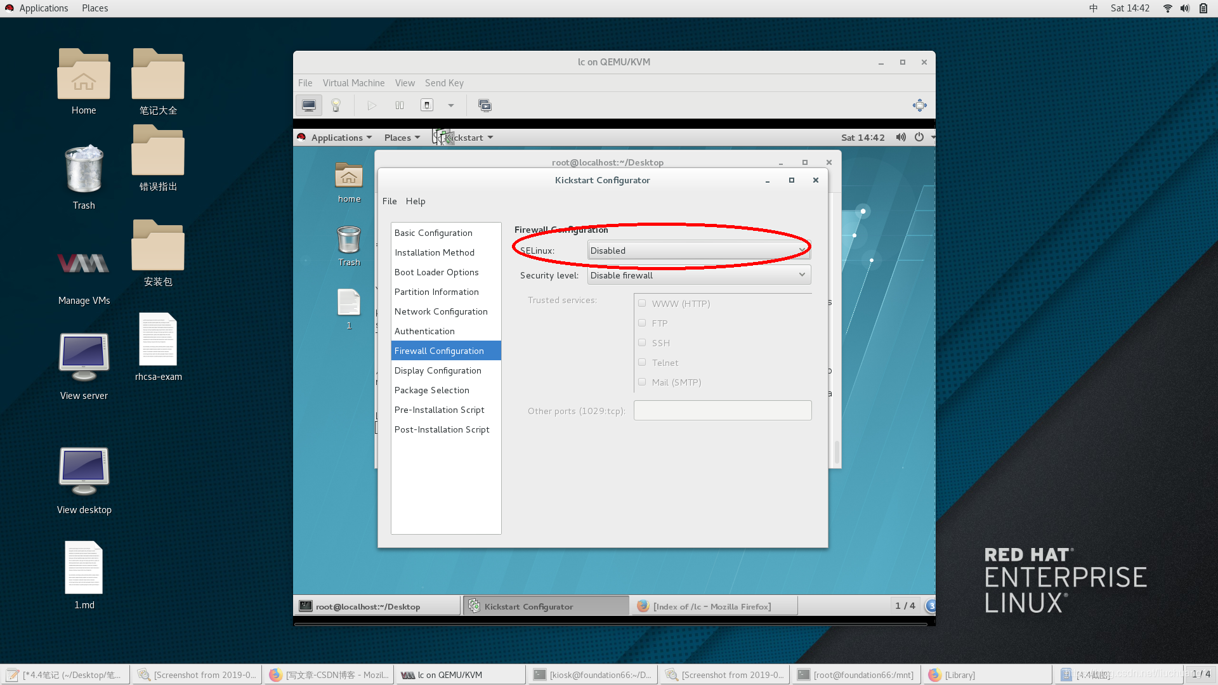This screenshot has height=685, width=1218.
Task: Open the rhcsa-exam file on the desktop
Action: pos(158,339)
